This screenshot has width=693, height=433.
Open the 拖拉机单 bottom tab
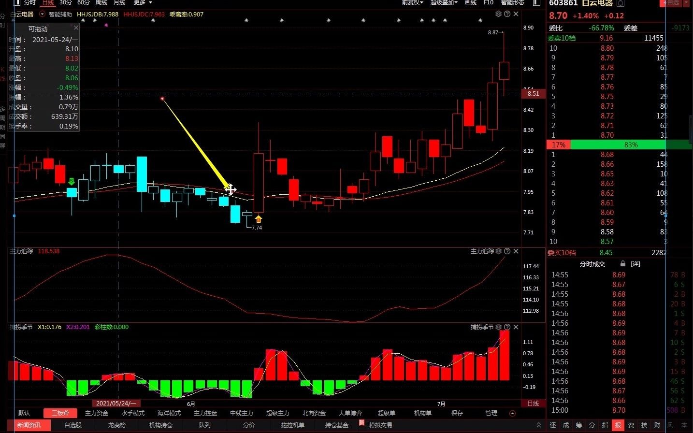293,425
